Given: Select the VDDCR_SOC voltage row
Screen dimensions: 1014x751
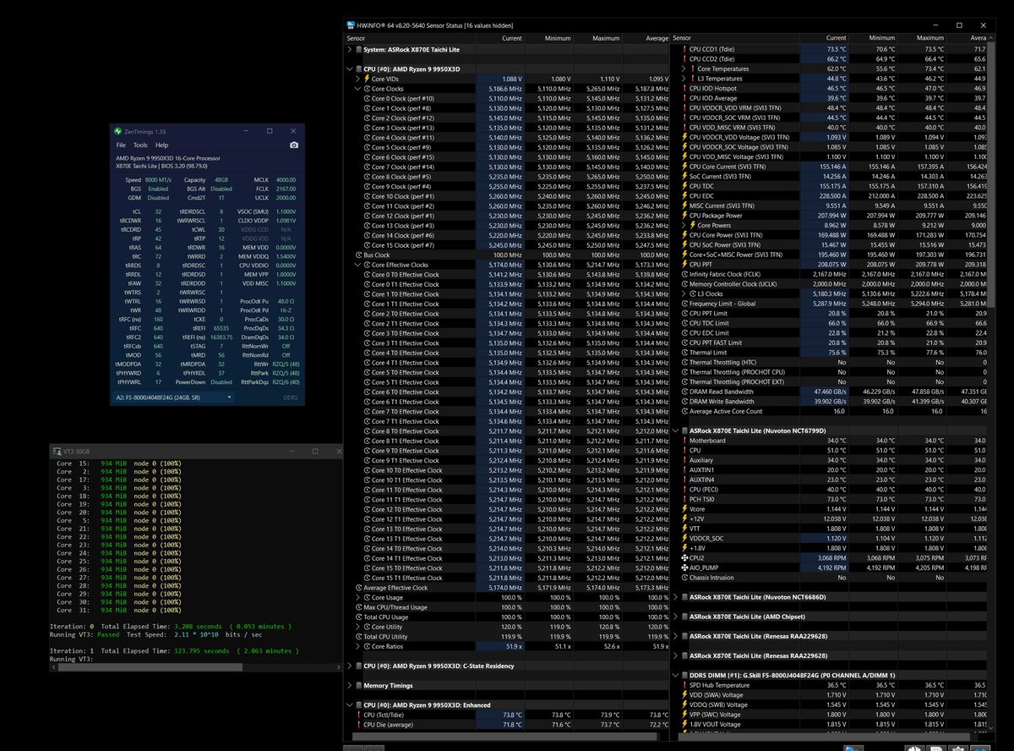Looking at the screenshot, I should pyautogui.click(x=834, y=539).
